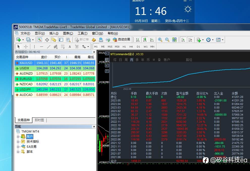Switch to the 即时图 tab
Screen dimensions: 250x171
coord(39,120)
